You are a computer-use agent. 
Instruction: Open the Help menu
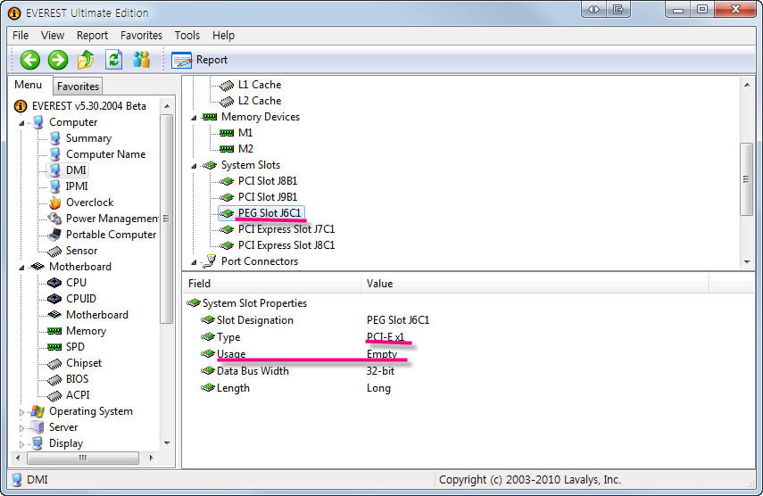[x=223, y=36]
